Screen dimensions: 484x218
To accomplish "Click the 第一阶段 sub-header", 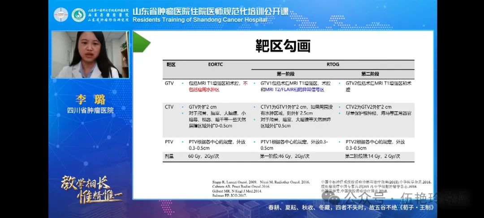I will click(x=285, y=74).
